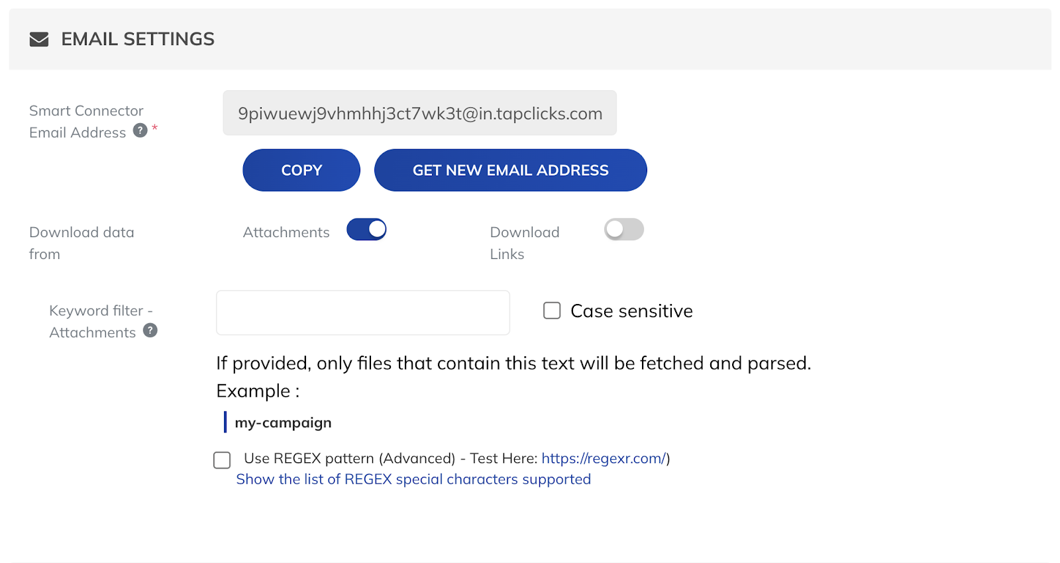Tick the Use REGEX pattern checkbox
The image size is (1060, 563).
pos(222,460)
